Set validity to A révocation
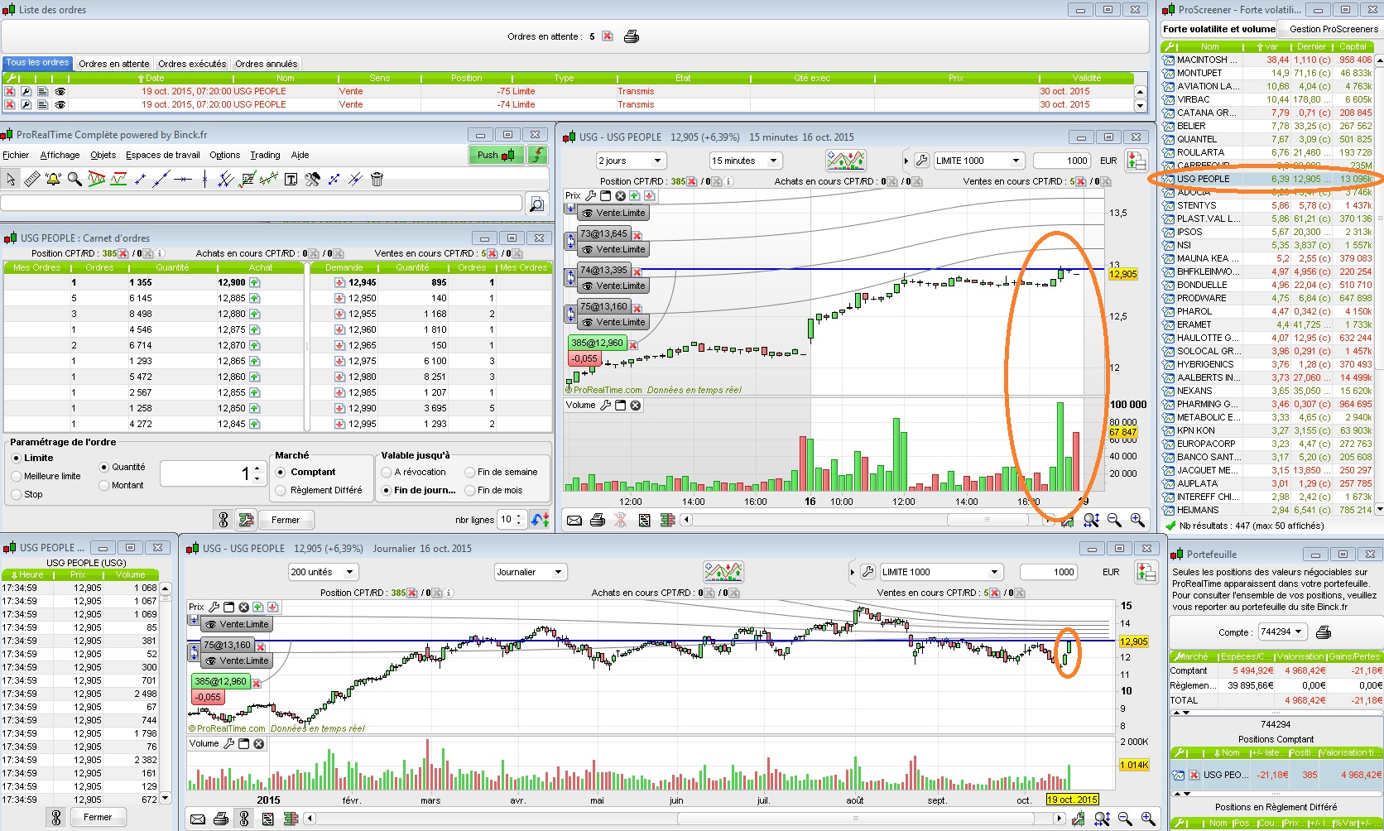The image size is (1384, 831). 387,472
